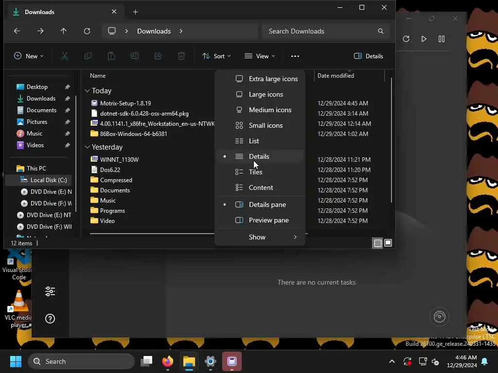The image size is (498, 373).
Task: Navigate up one folder level
Action: coord(64,31)
